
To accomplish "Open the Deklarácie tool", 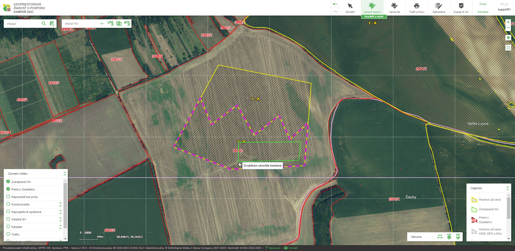I will [439, 8].
